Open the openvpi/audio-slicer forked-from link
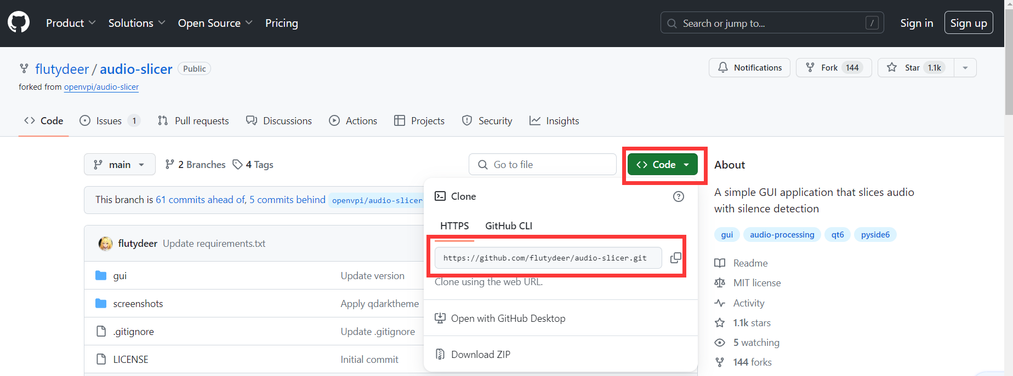Screen dimensions: 1013x376 pos(101,87)
